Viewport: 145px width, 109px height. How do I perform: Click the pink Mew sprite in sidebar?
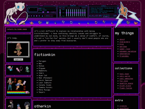point(19,69)
